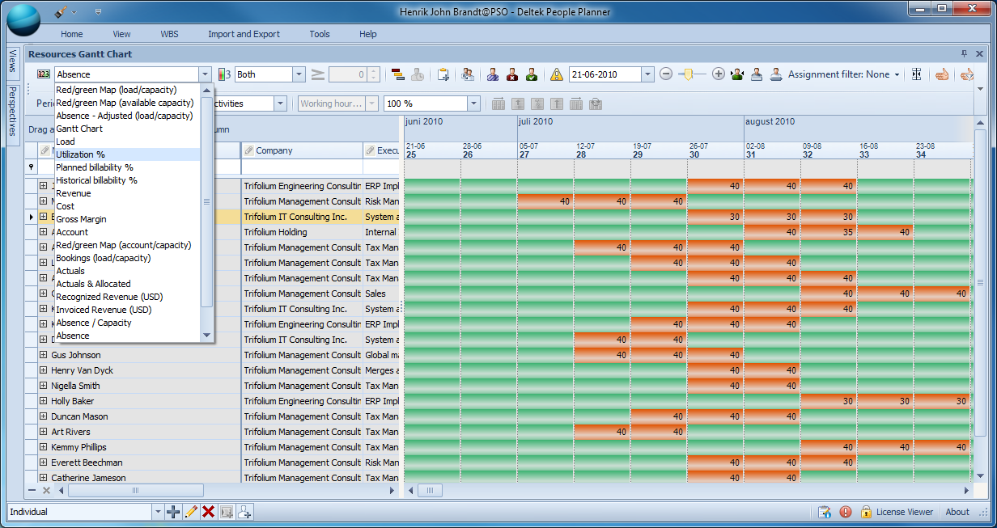The width and height of the screenshot is (997, 528).
Task: Click the timeline zoom slider handle
Action: [x=689, y=74]
